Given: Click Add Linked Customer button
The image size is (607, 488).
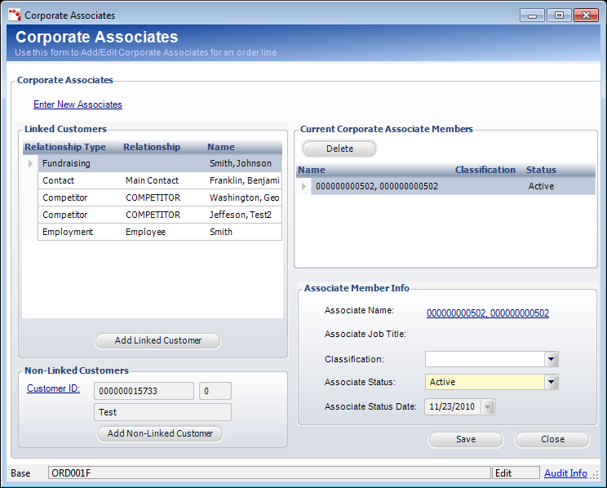Looking at the screenshot, I should pos(158,340).
